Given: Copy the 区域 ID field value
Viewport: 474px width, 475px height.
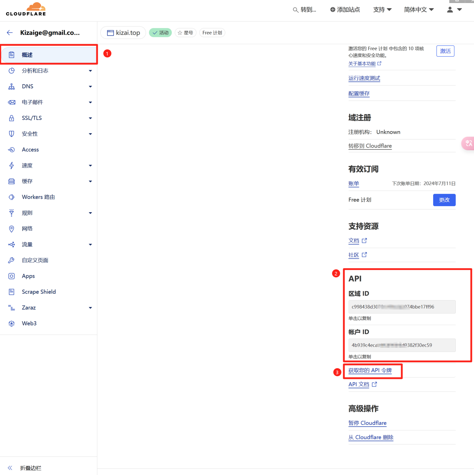Looking at the screenshot, I should click(402, 307).
